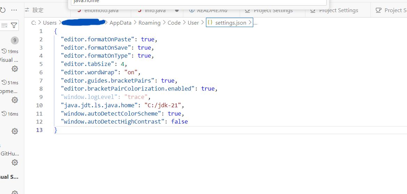Expand the AppData breadcrumb folder
The image size is (407, 194).
(120, 23)
